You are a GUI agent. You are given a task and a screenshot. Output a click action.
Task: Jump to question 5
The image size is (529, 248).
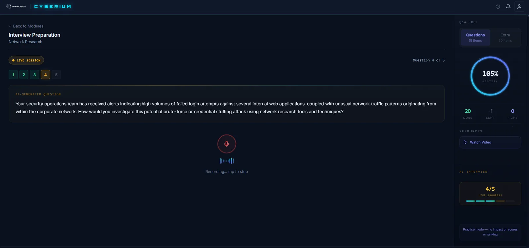(x=56, y=75)
